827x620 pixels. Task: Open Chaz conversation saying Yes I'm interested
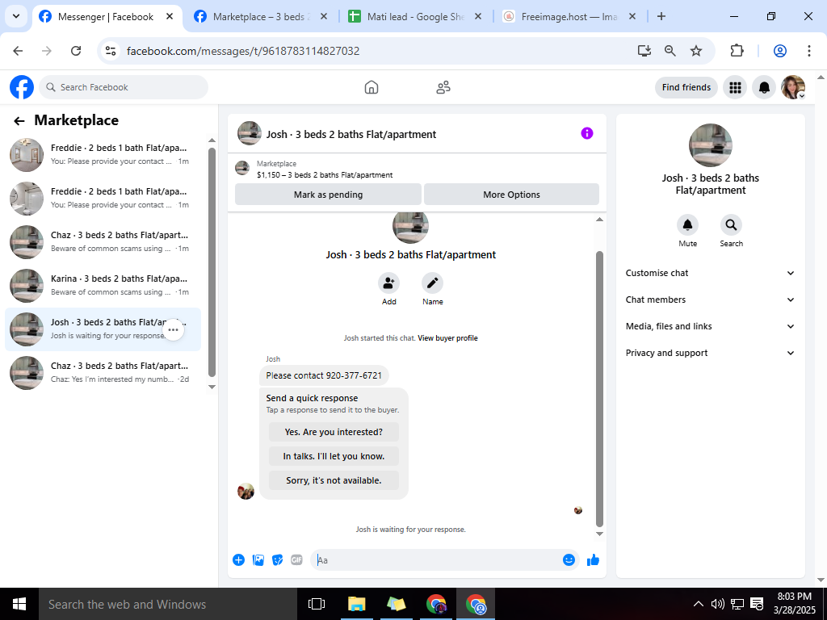[x=103, y=372]
